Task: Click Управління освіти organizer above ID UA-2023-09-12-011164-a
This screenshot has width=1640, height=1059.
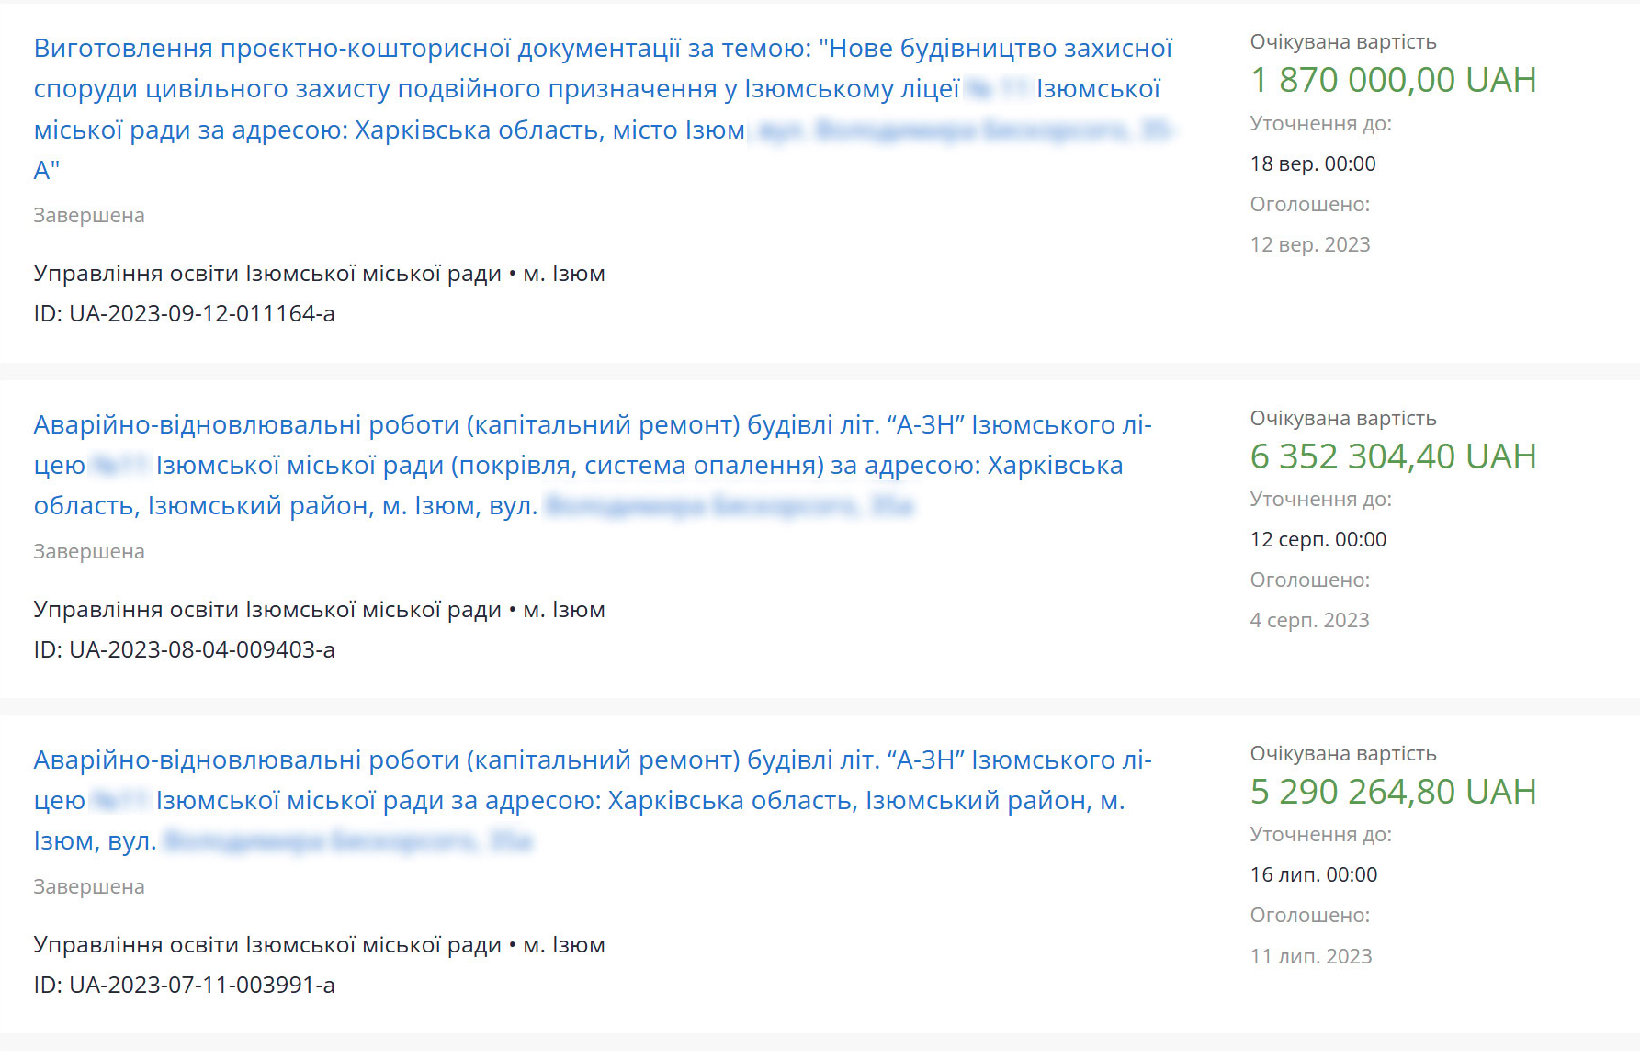Action: (x=266, y=274)
